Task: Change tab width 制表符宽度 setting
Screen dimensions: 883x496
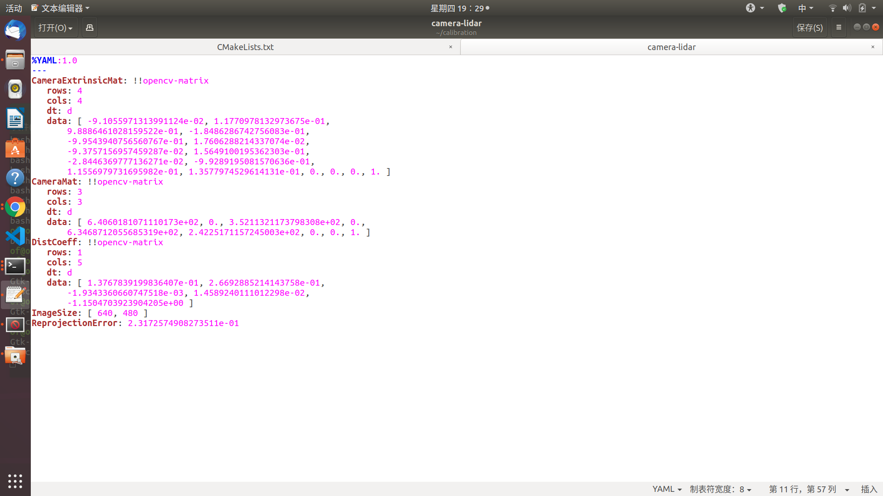Action: pos(720,489)
